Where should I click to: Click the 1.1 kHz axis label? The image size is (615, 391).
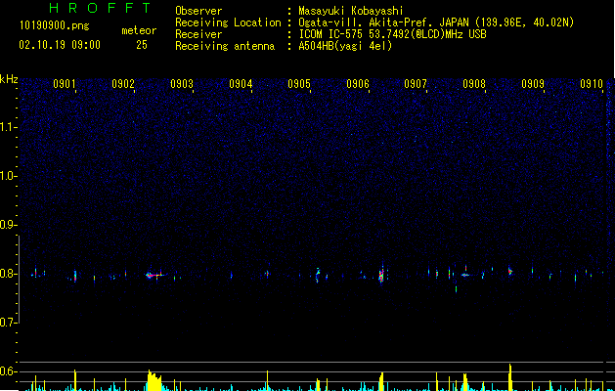pos(8,127)
